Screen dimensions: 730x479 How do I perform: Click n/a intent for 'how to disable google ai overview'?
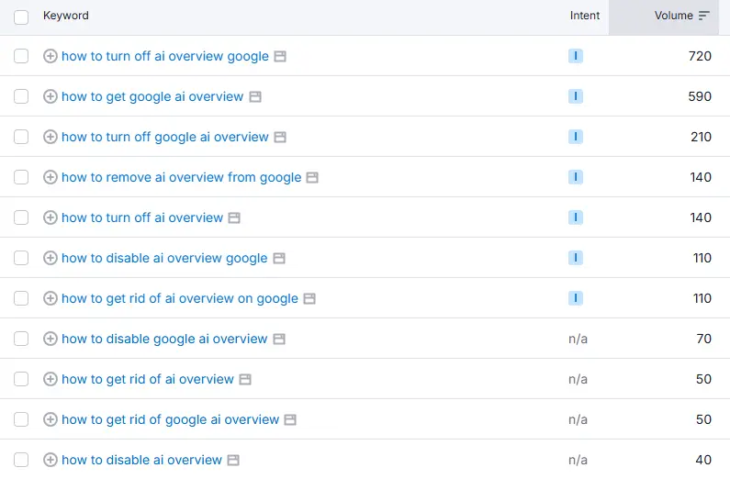pyautogui.click(x=578, y=340)
